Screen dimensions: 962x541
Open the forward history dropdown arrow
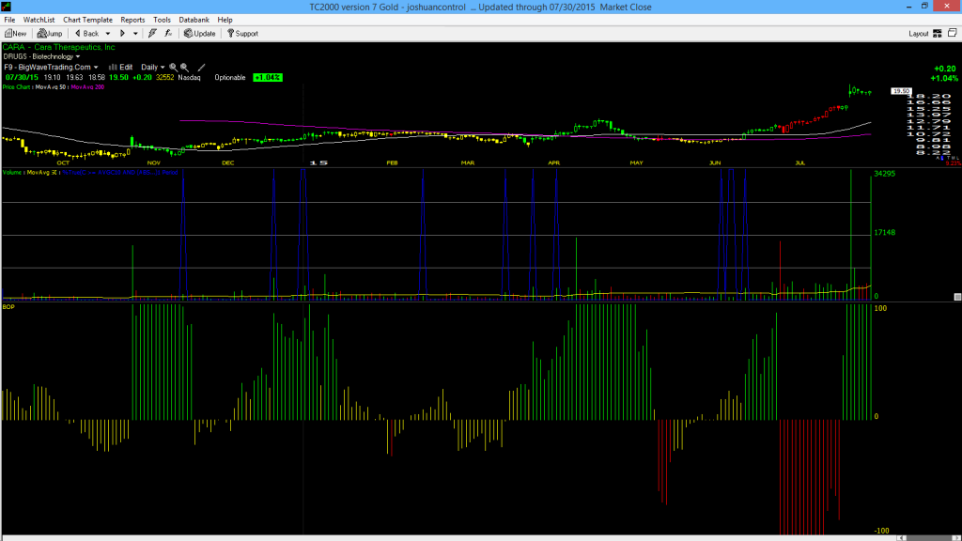(x=135, y=34)
